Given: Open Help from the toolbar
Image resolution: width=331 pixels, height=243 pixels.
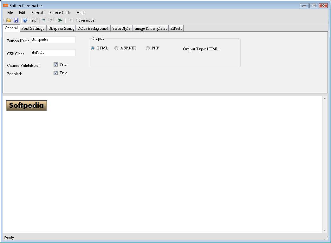Looking at the screenshot, I should (x=30, y=20).
